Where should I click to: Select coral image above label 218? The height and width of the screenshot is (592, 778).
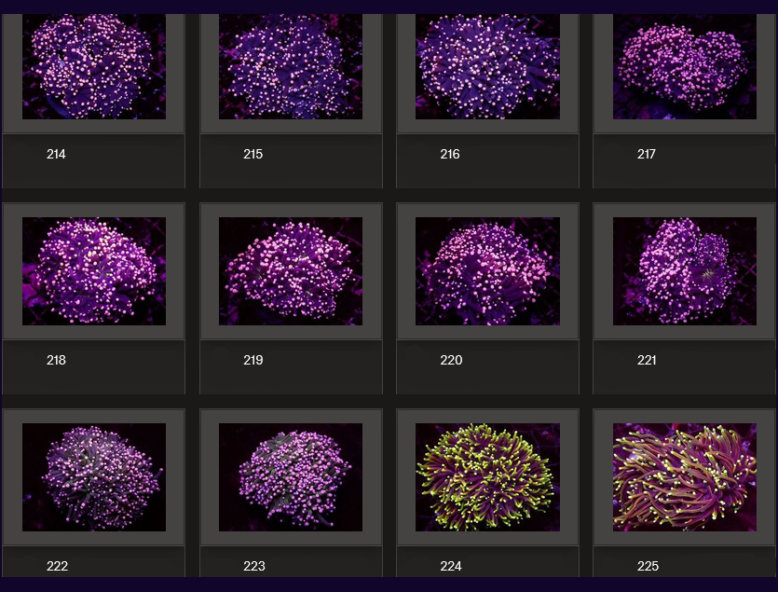pos(94,271)
